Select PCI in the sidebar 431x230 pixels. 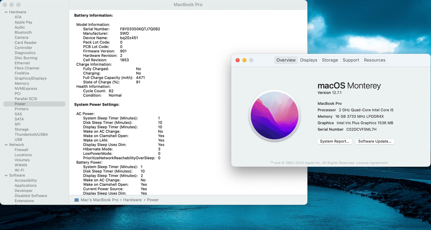(18, 94)
